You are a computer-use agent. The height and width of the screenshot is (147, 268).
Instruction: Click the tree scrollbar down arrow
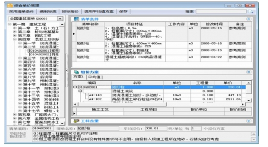coord(62,123)
